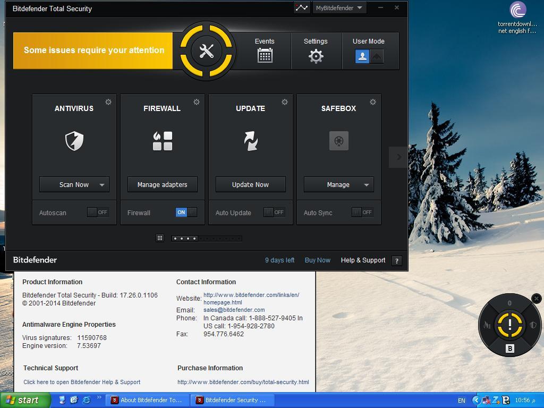The image size is (544, 408).
Task: Click the Update Now button
Action: (251, 184)
